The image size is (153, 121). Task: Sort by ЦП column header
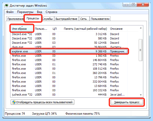tap(54, 29)
